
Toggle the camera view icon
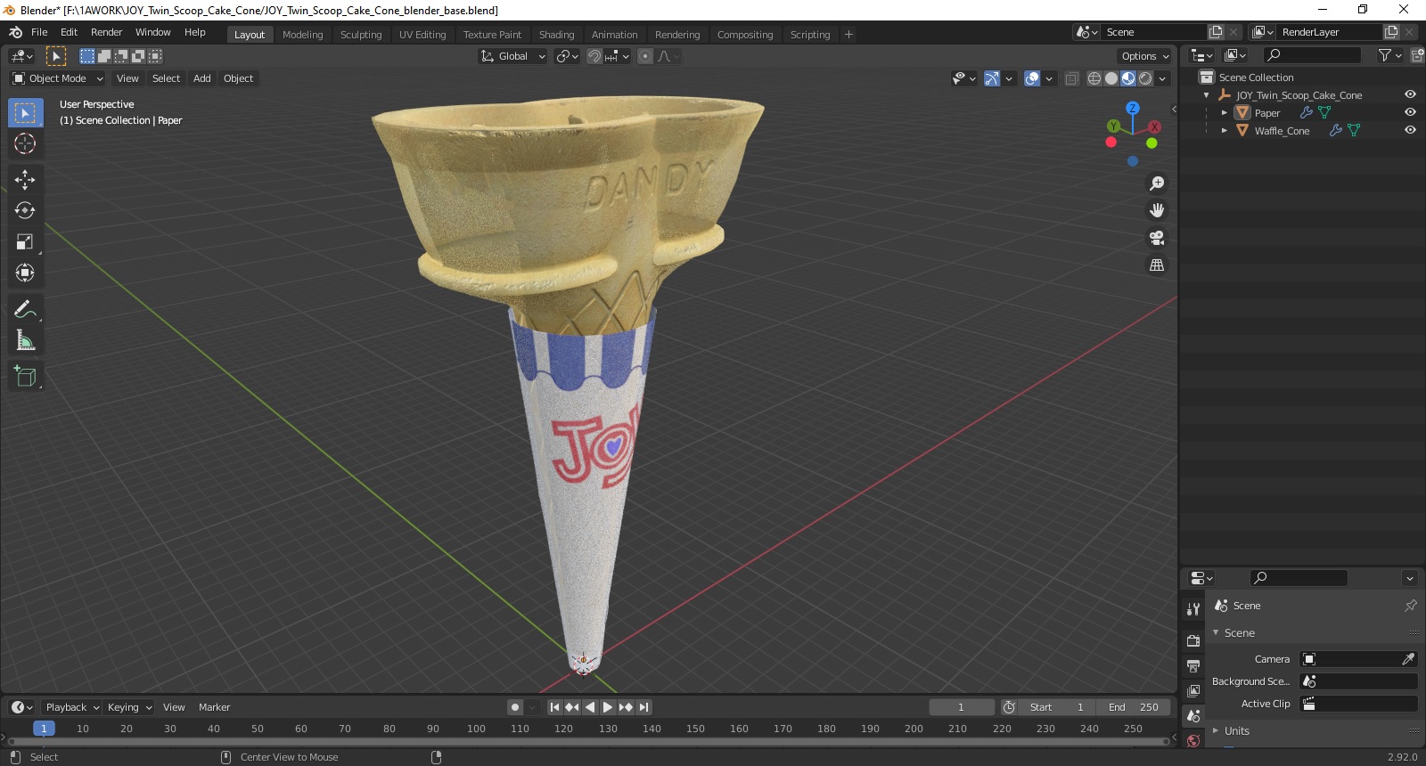coord(1157,238)
